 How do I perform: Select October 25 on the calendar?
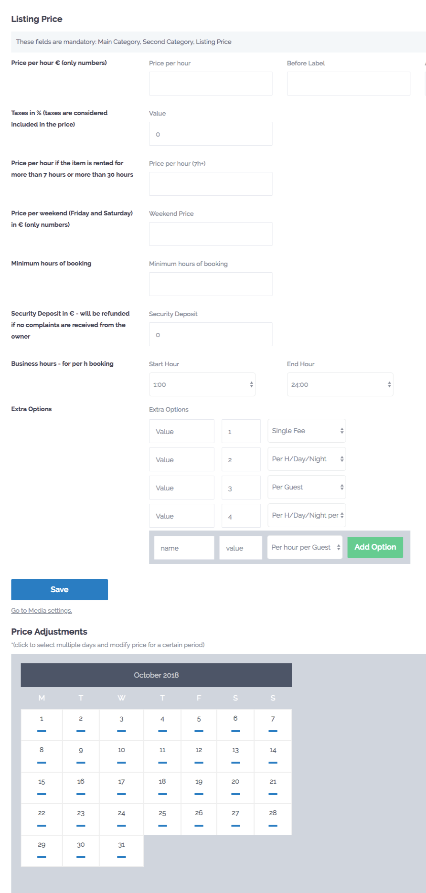click(162, 819)
